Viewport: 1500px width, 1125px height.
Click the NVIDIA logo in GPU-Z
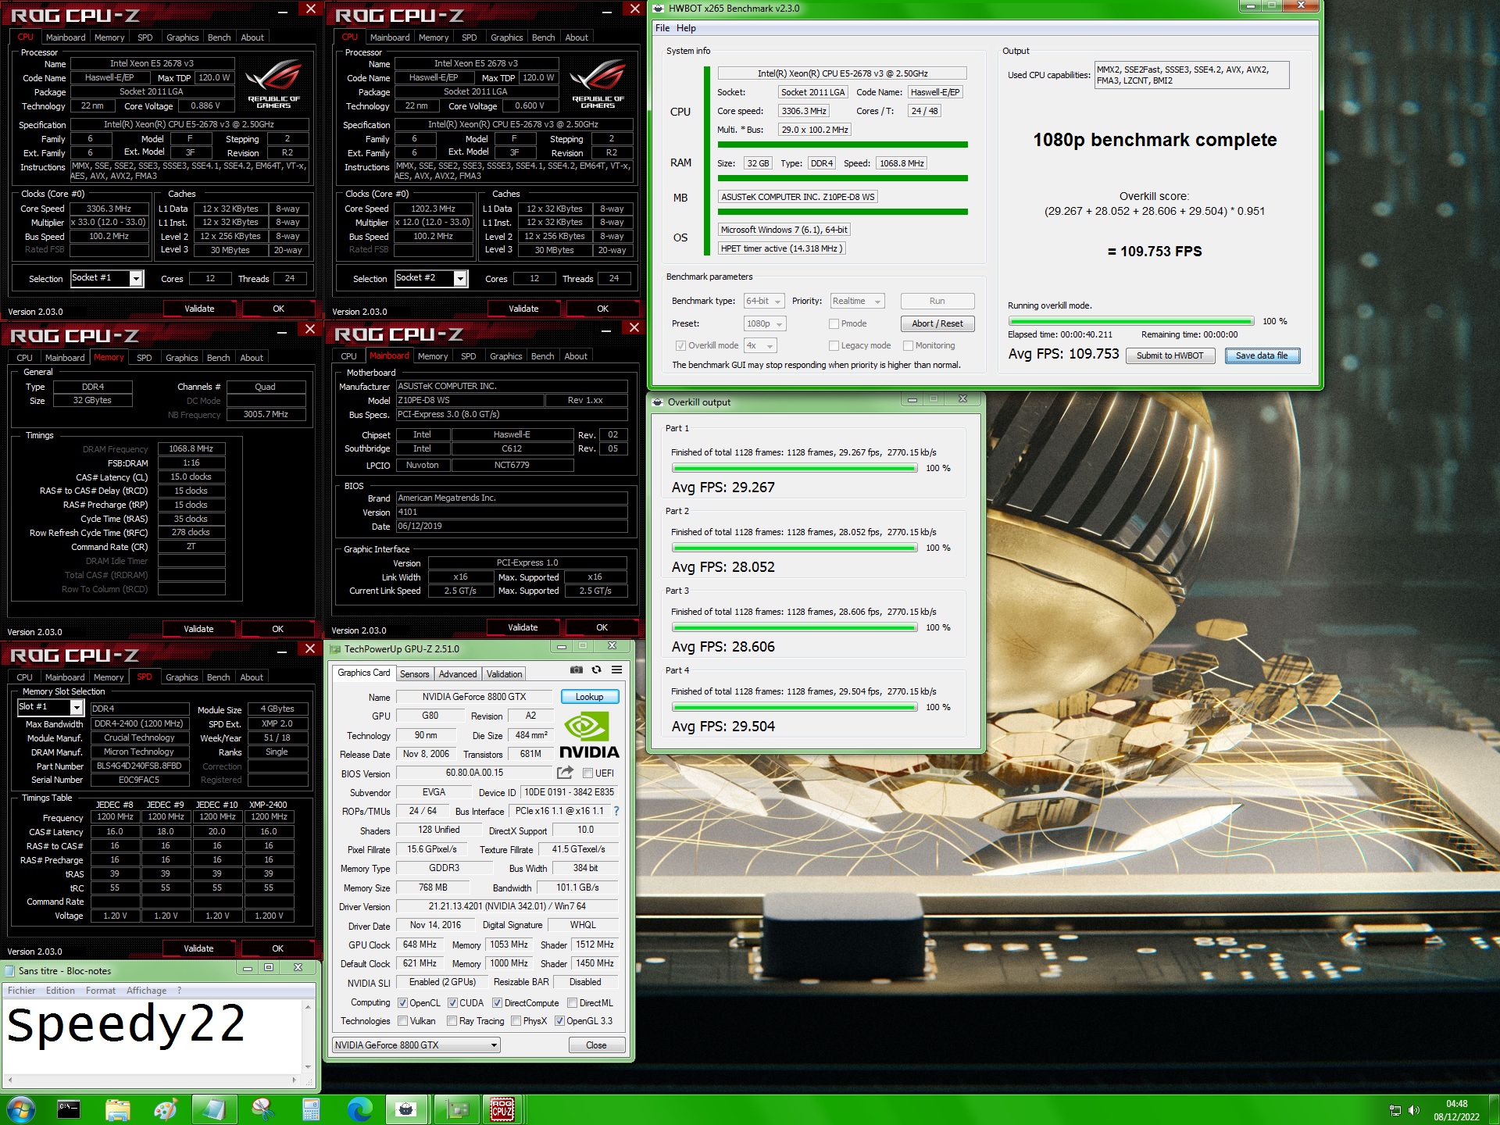pyautogui.click(x=589, y=734)
